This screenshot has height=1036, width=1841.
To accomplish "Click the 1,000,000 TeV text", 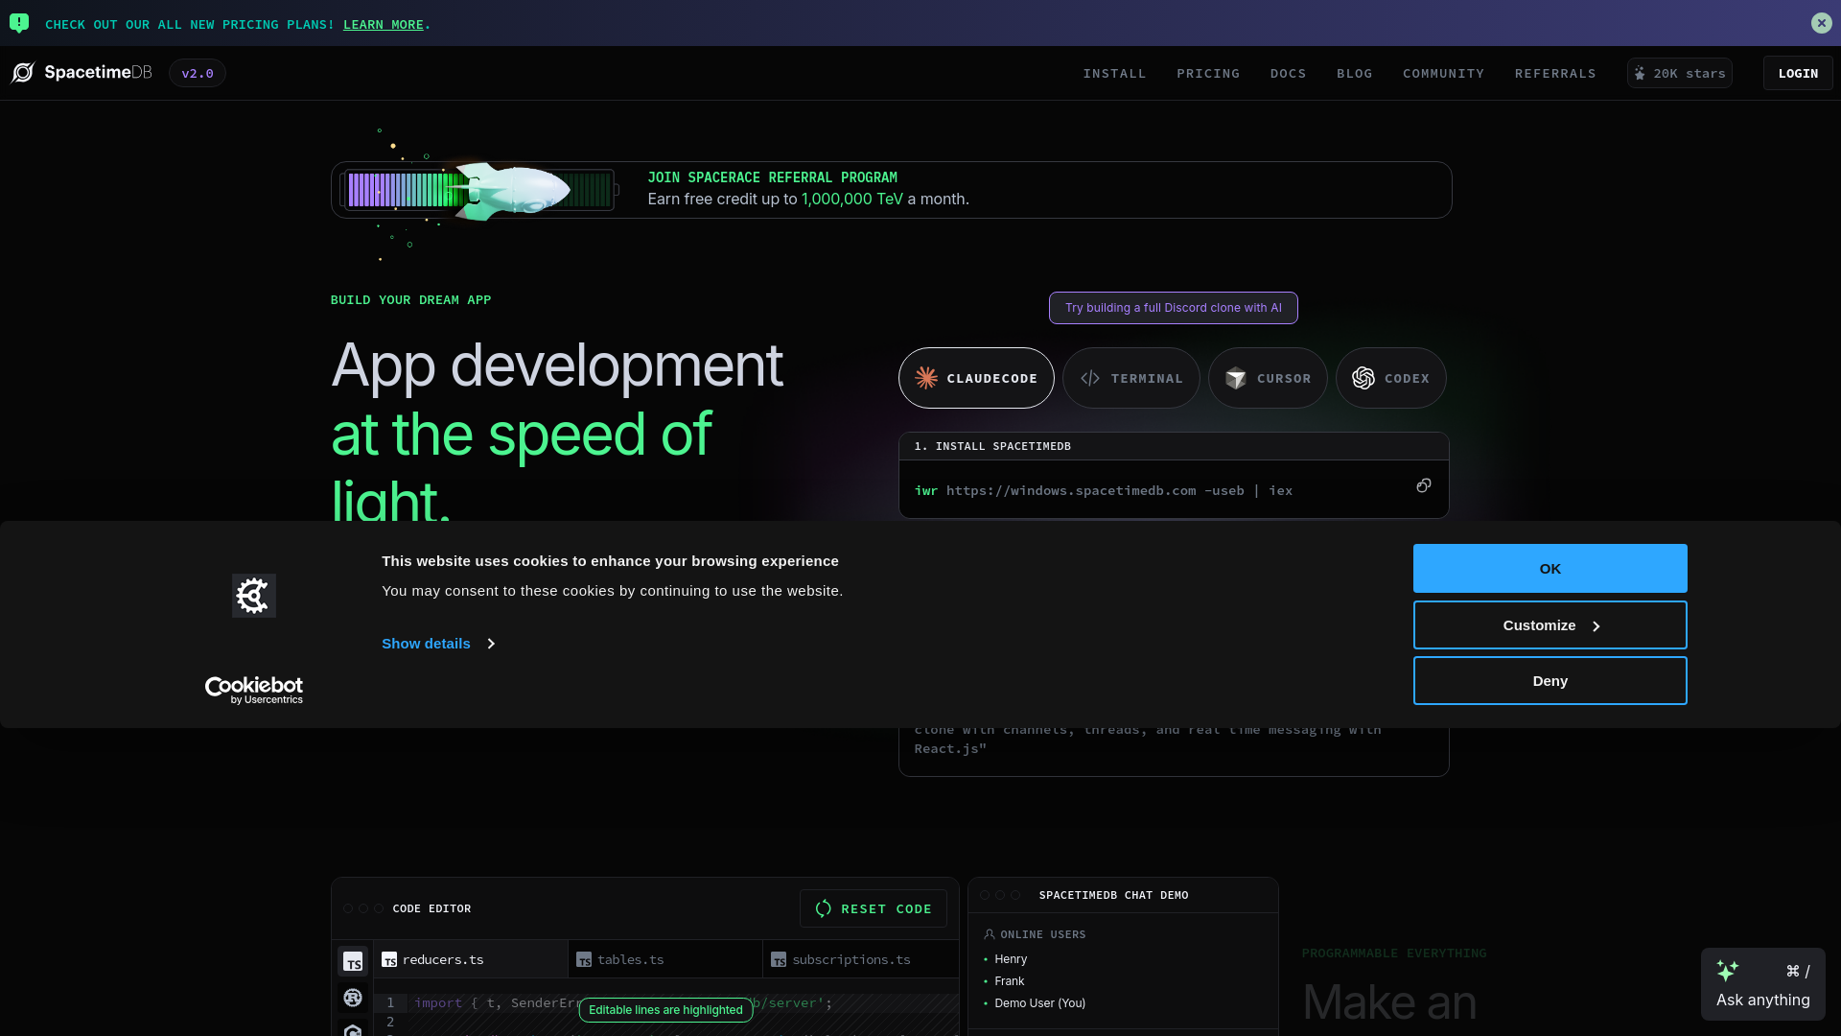I will pyautogui.click(x=852, y=200).
